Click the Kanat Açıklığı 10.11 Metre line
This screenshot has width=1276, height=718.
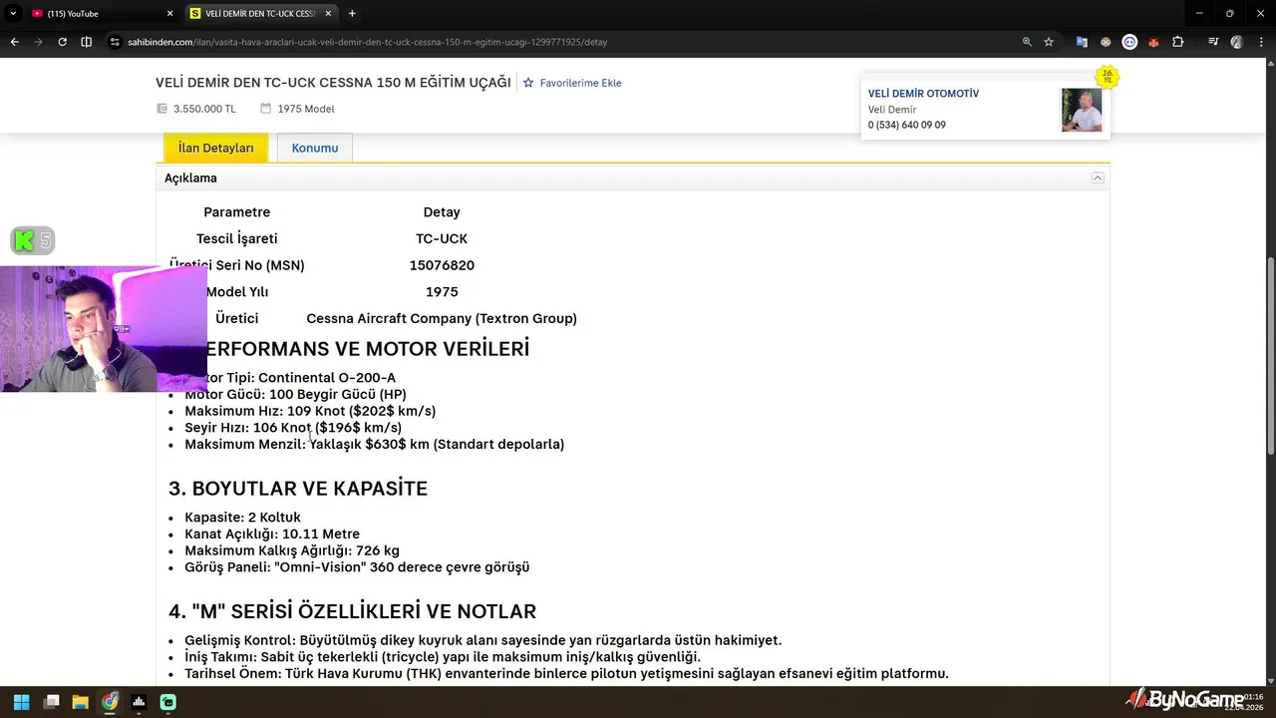click(x=272, y=535)
